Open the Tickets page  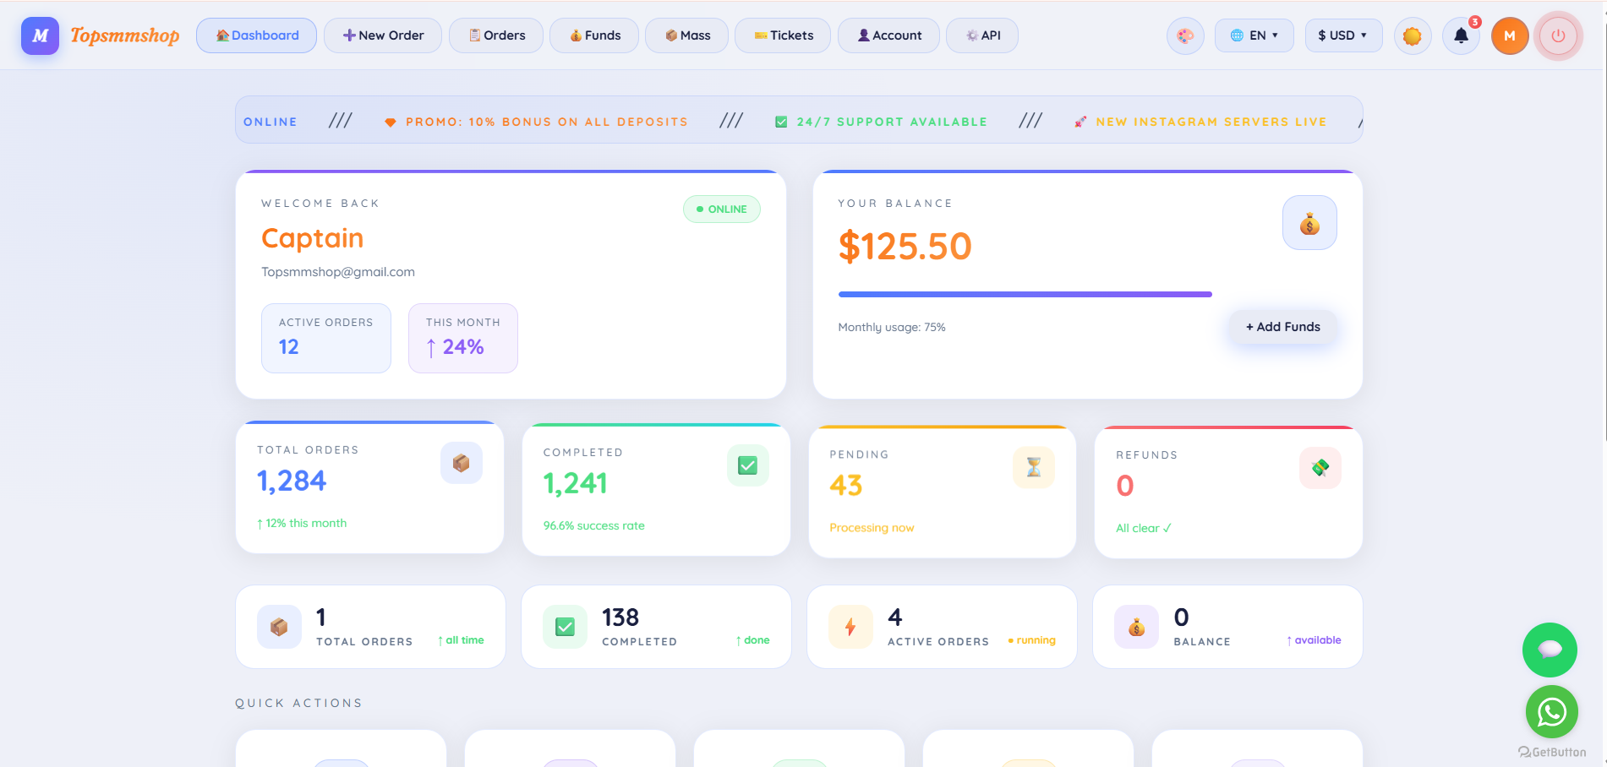click(x=783, y=35)
